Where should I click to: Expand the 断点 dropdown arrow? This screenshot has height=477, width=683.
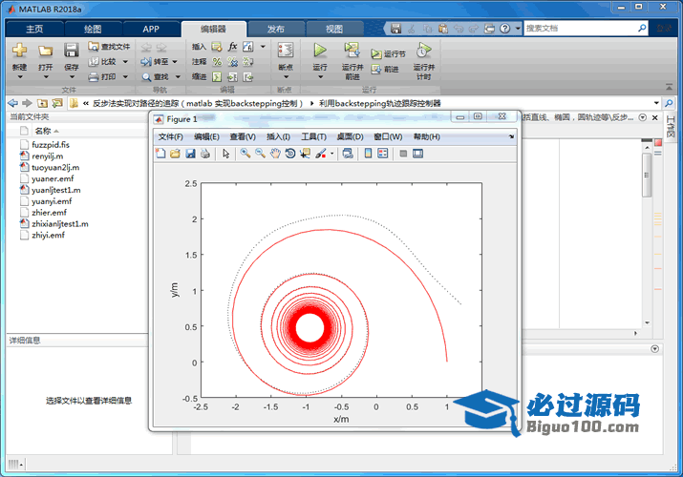click(x=287, y=77)
